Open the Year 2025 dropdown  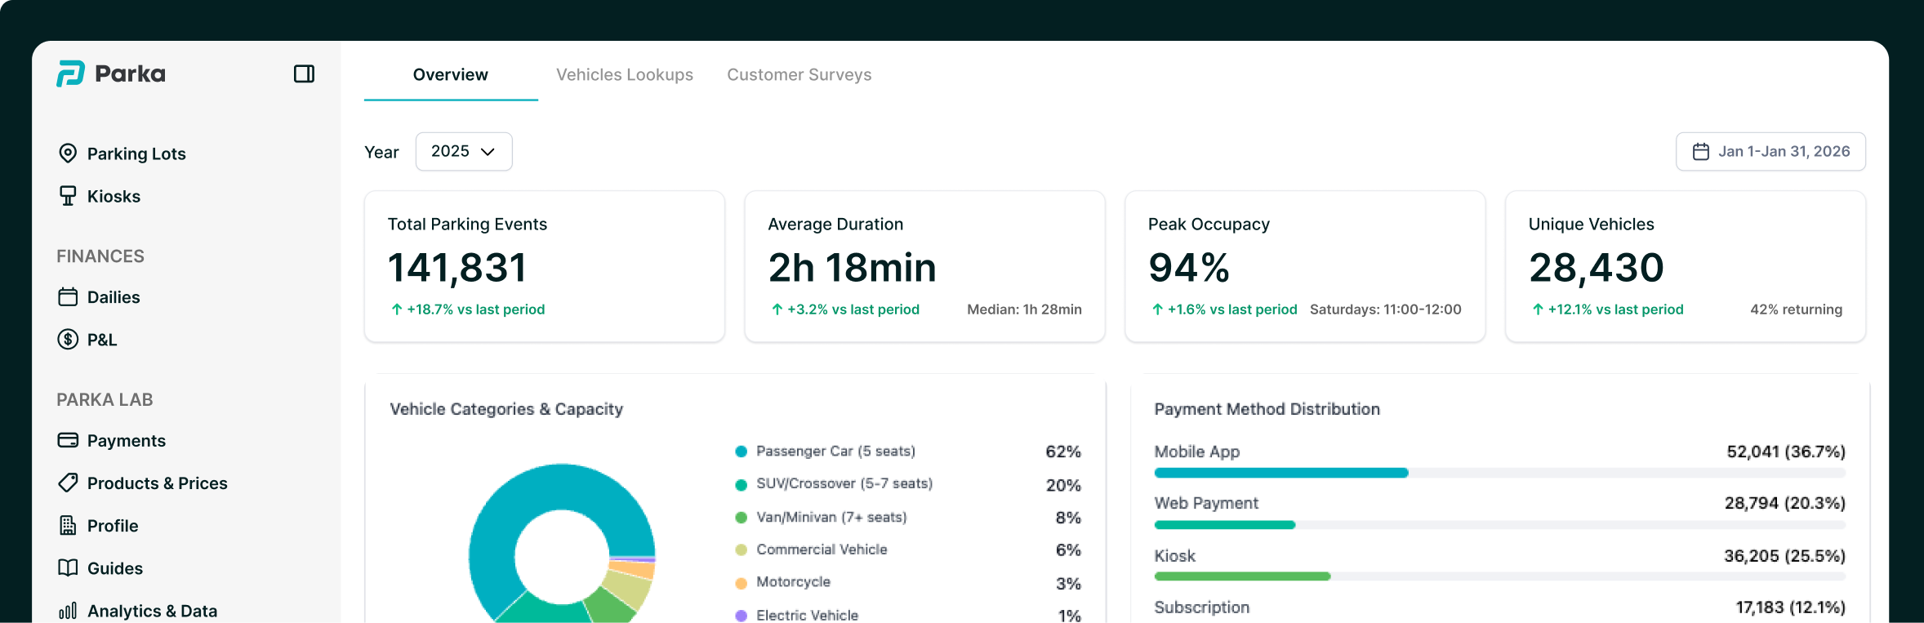(464, 152)
